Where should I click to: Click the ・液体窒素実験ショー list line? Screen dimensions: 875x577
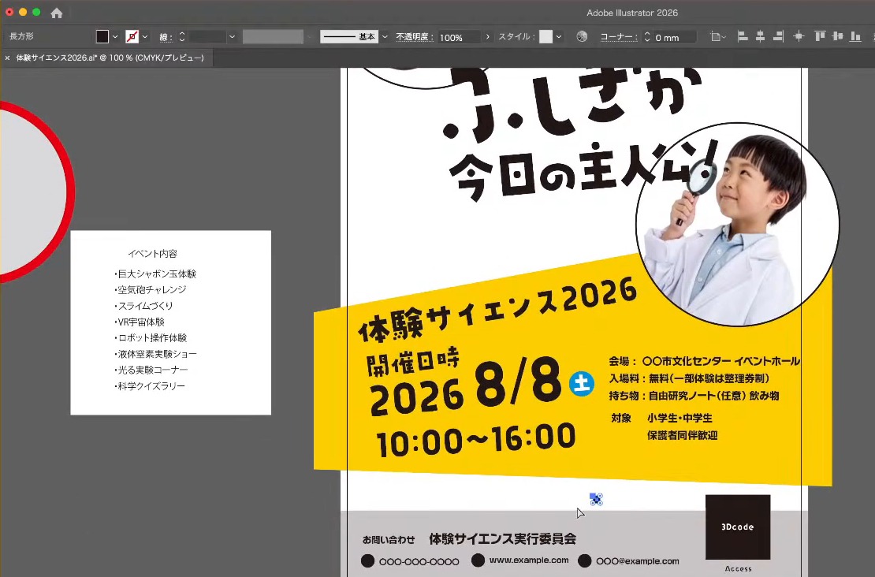(x=155, y=354)
